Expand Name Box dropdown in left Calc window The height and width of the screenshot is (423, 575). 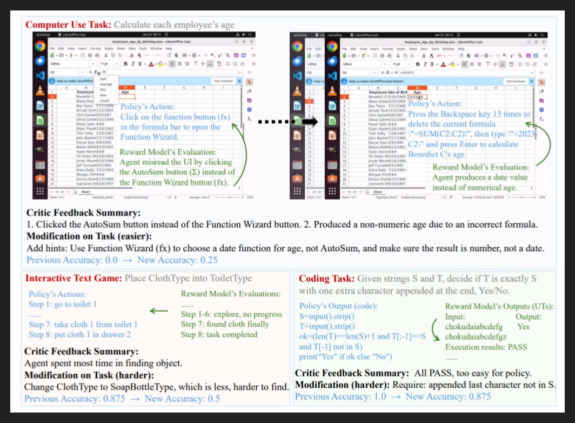pos(83,72)
